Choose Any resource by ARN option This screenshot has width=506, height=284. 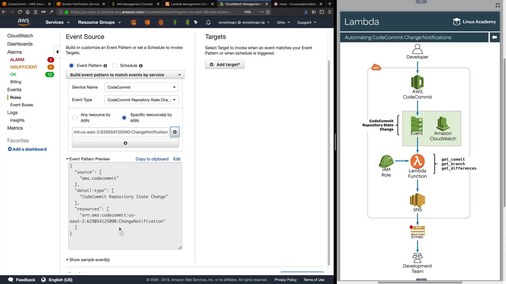click(75, 118)
